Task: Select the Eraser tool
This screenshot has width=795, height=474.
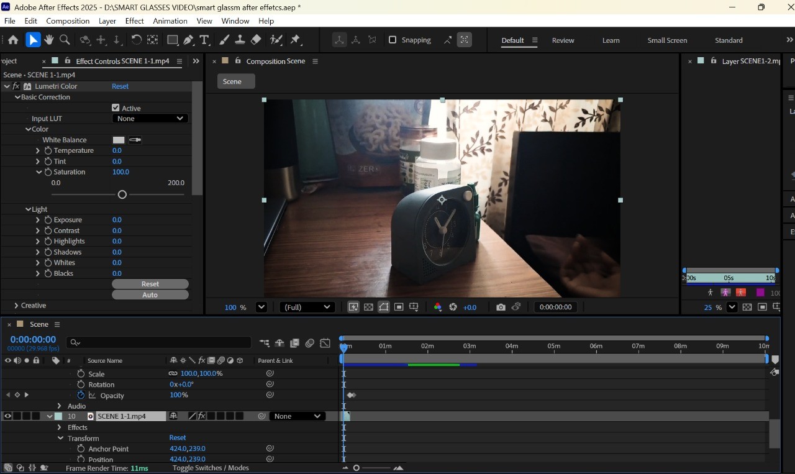Action: [x=256, y=40]
